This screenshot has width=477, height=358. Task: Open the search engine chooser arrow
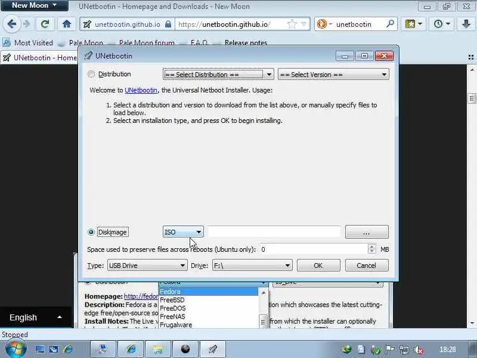pos(331,24)
